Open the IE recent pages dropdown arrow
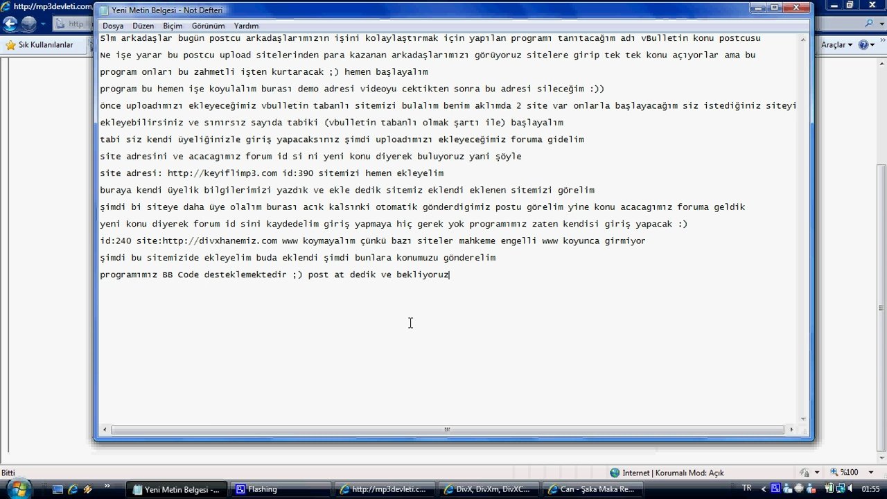Screen dimensions: 887x499 (x=42, y=24)
